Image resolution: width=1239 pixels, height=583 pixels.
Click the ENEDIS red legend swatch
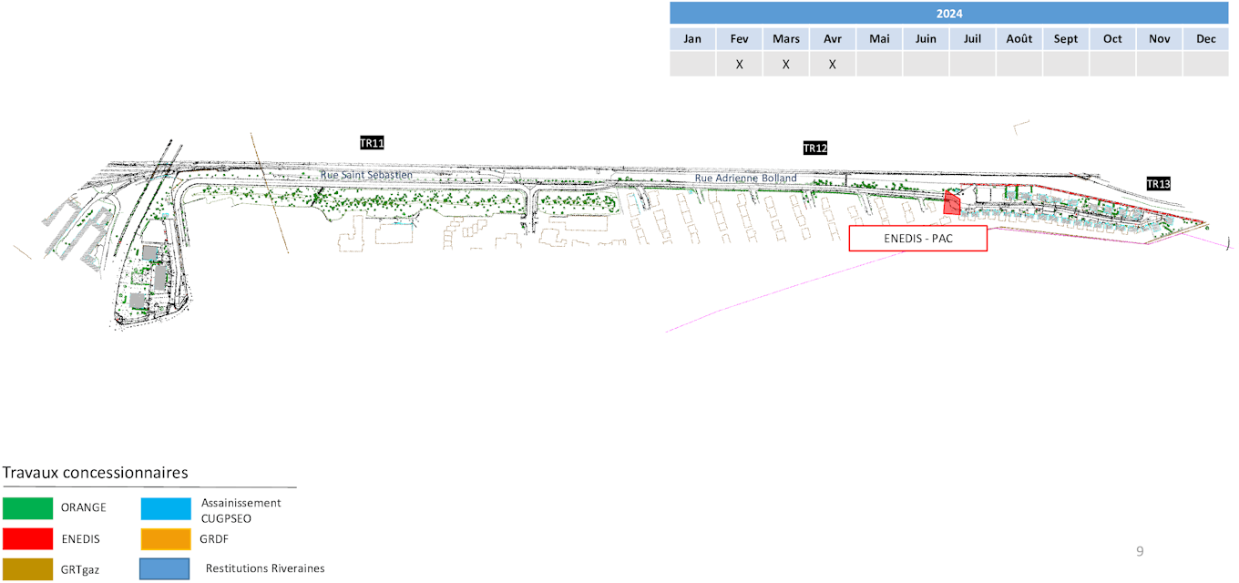pos(27,538)
